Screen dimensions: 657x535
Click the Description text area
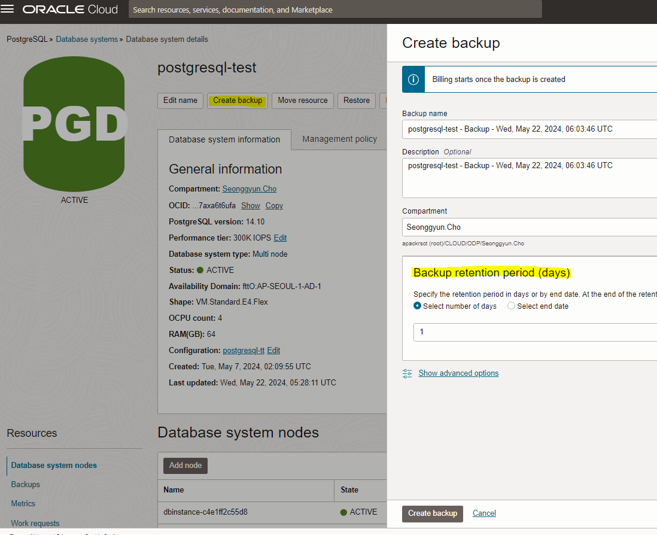tap(529, 178)
